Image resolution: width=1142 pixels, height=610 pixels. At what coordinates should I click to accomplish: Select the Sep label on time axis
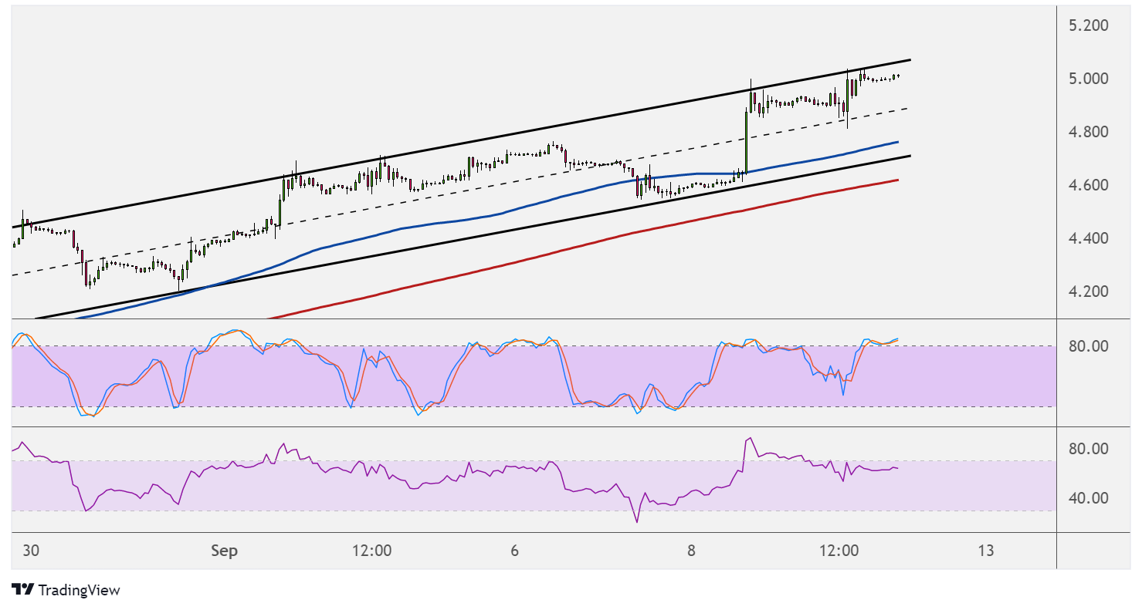(x=224, y=551)
